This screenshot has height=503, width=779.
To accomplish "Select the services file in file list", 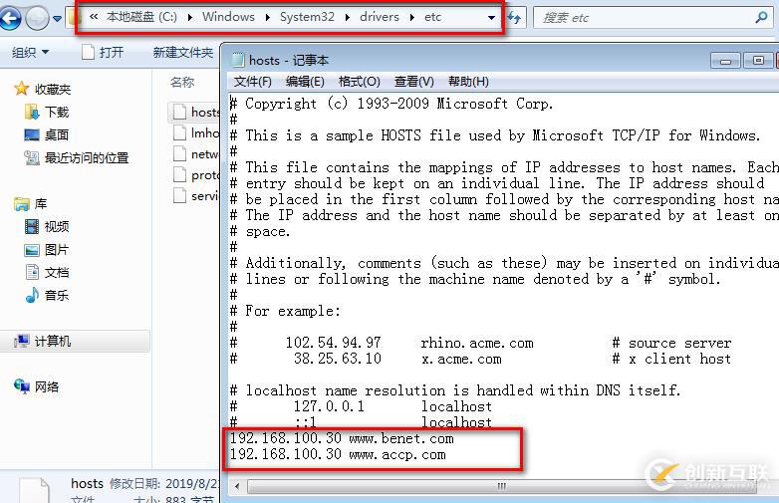I will (x=195, y=195).
